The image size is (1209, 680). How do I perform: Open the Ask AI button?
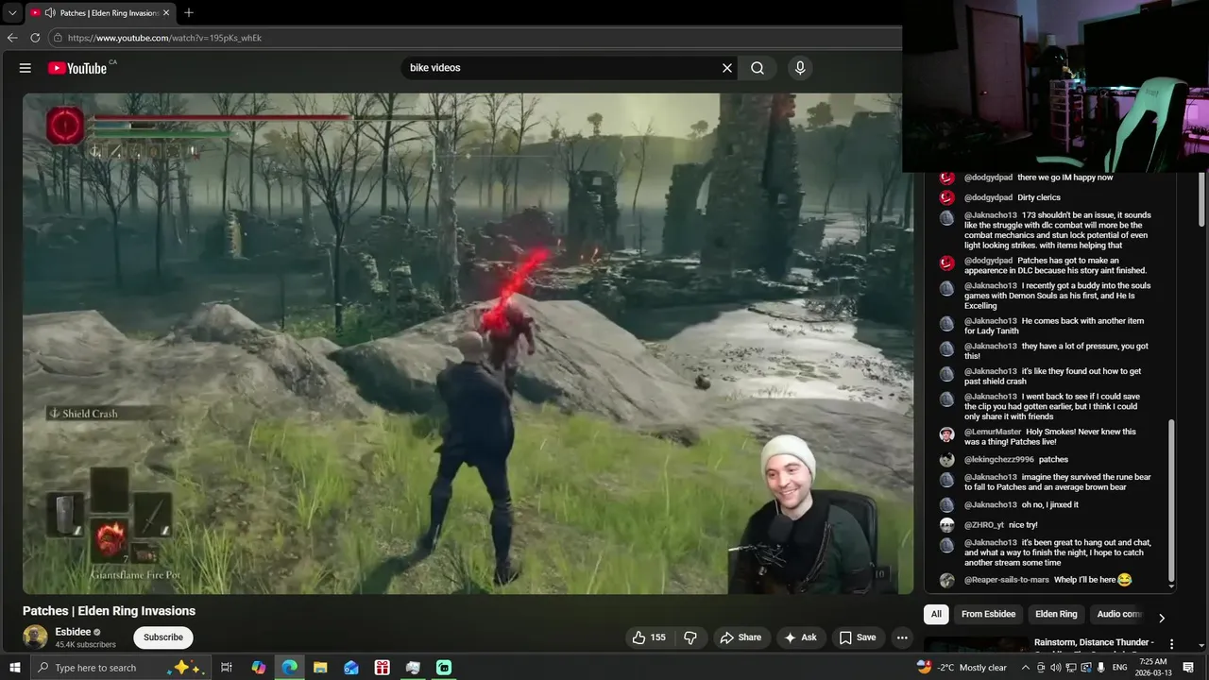coord(800,637)
